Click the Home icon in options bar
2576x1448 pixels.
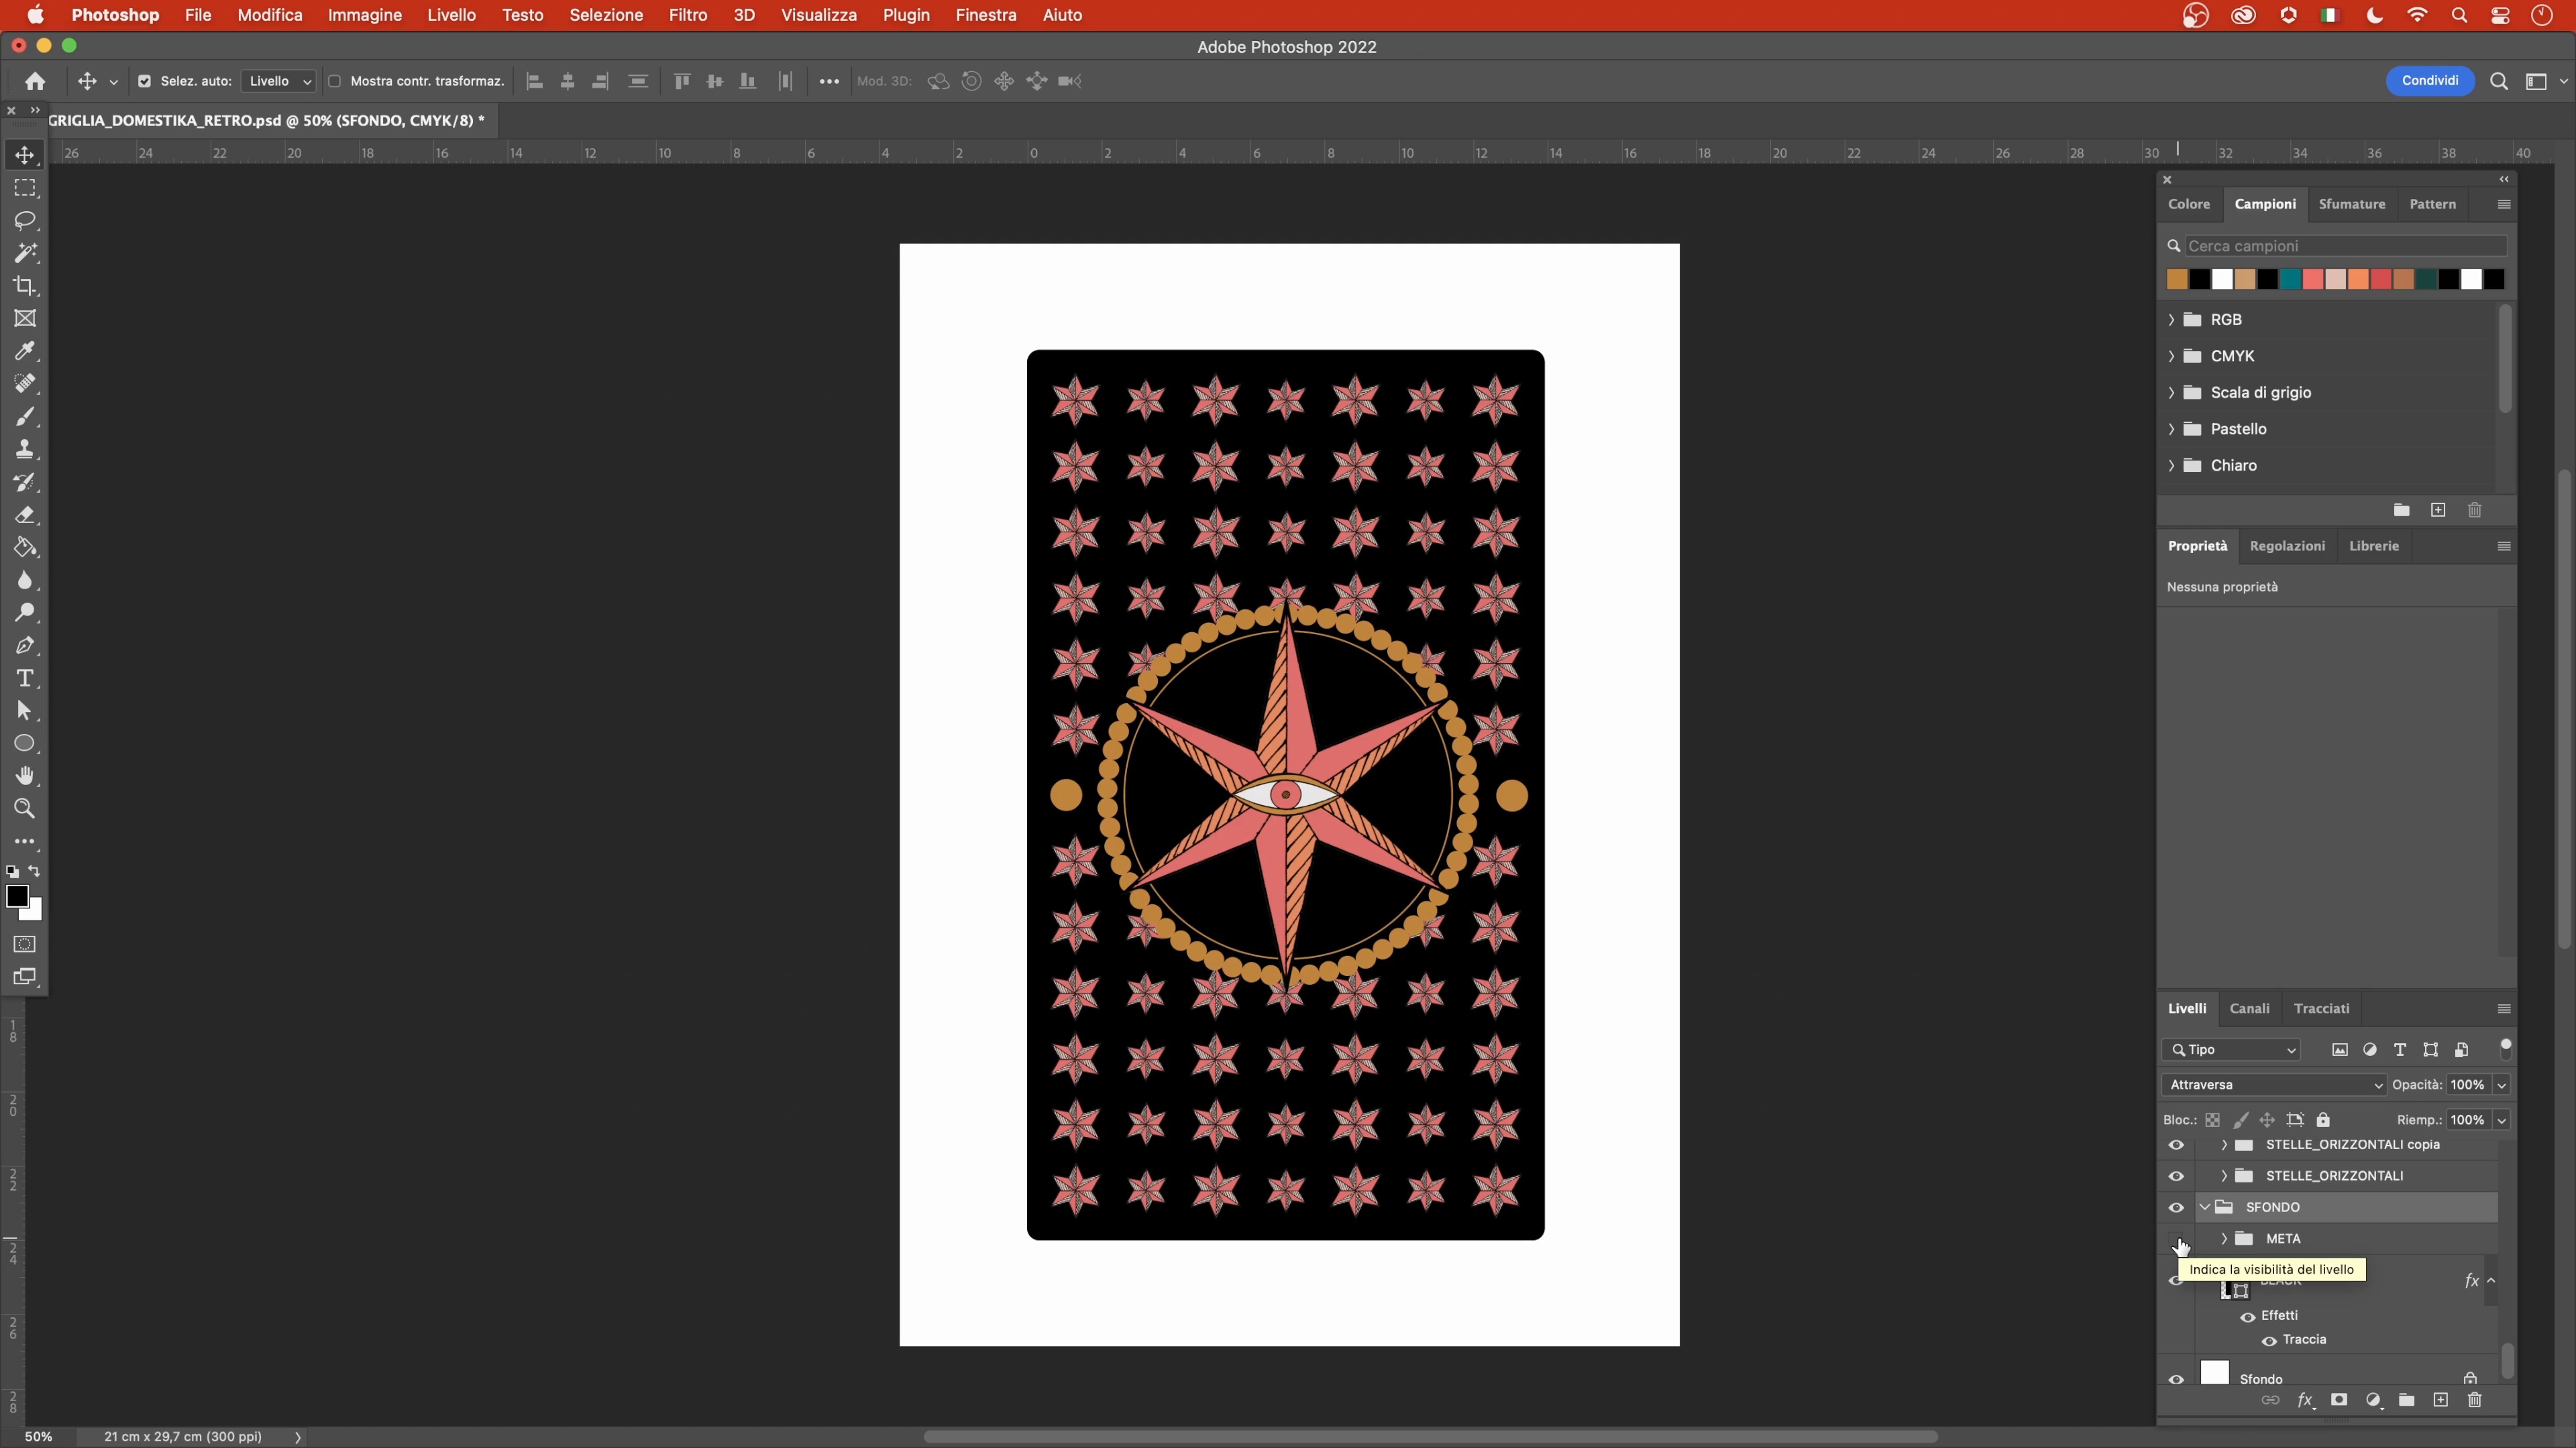[x=35, y=81]
